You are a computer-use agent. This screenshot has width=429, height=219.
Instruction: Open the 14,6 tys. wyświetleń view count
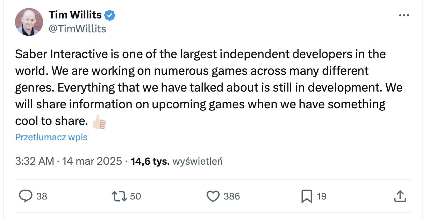[176, 161]
